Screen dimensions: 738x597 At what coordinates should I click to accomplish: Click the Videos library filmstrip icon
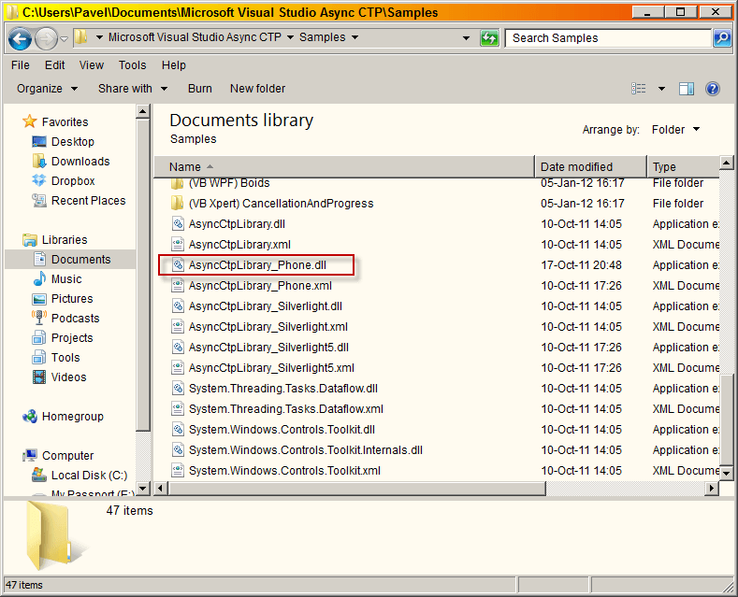coord(39,377)
